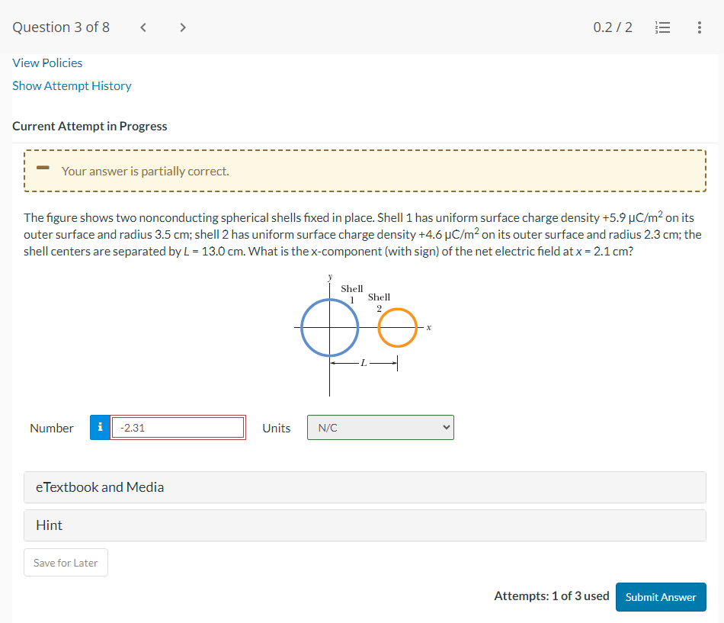Open View Policies
Image resolution: width=724 pixels, height=623 pixels.
click(x=47, y=63)
